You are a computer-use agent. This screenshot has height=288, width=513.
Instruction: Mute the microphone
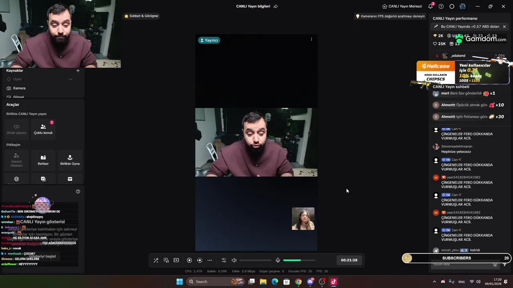coord(278,260)
